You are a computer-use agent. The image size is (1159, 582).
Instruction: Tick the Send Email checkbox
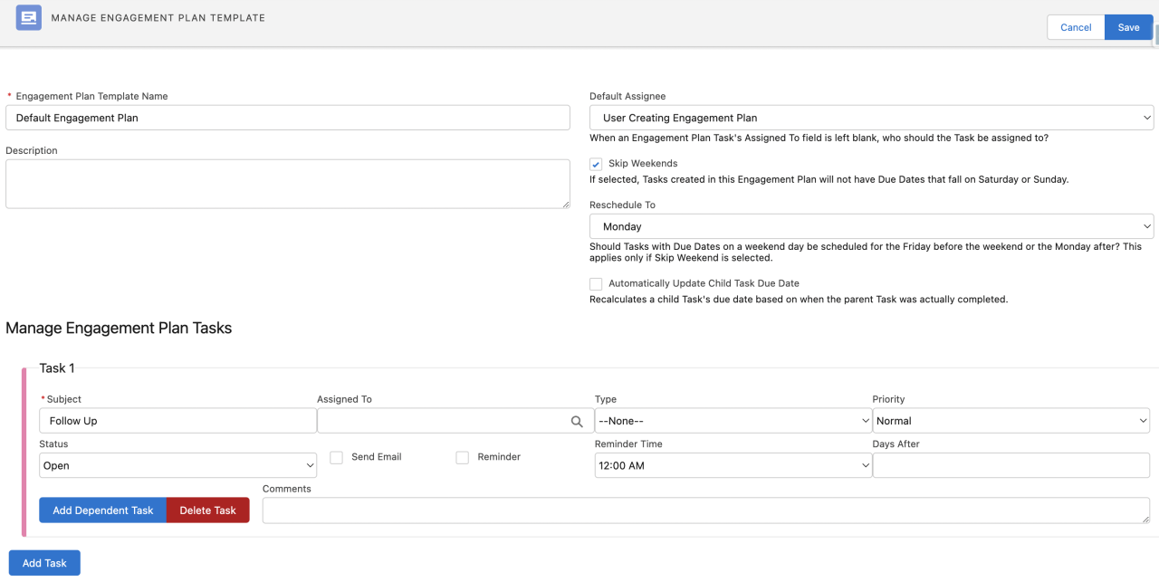tap(336, 457)
